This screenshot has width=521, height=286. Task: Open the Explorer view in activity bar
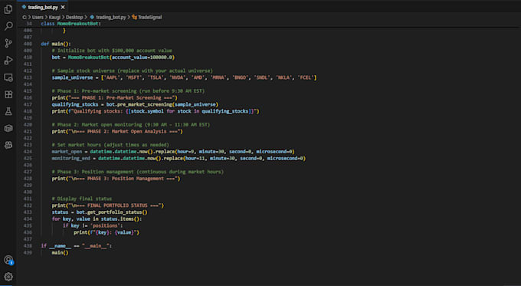pos(8,9)
